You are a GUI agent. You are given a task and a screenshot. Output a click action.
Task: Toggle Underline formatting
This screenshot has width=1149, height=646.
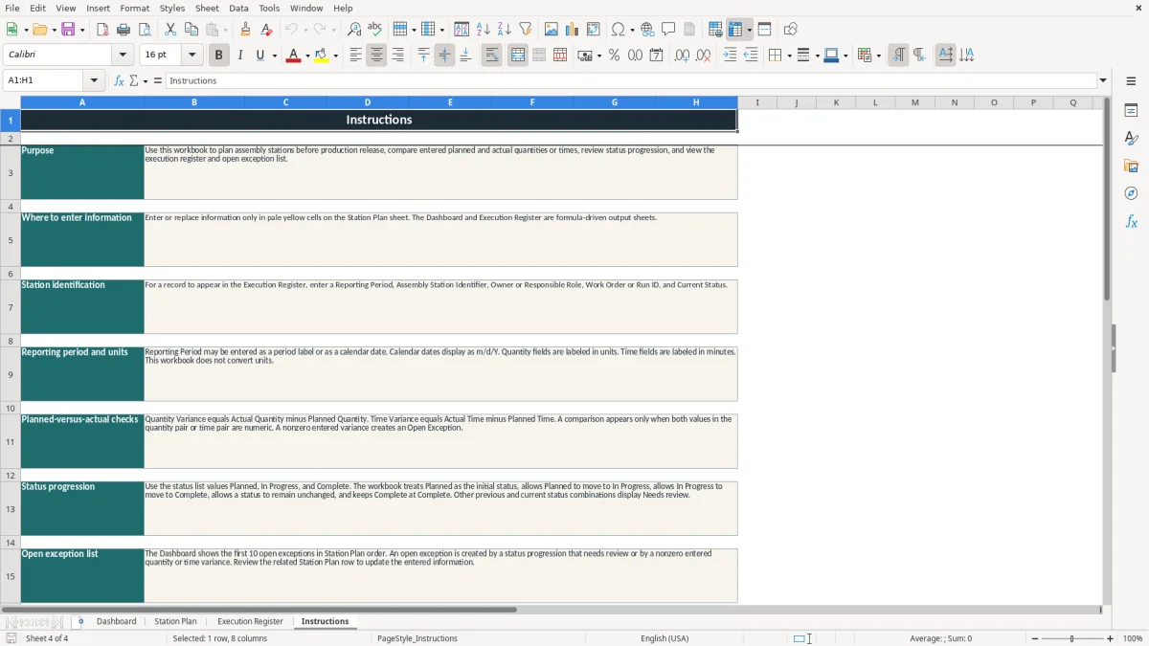[x=259, y=56]
